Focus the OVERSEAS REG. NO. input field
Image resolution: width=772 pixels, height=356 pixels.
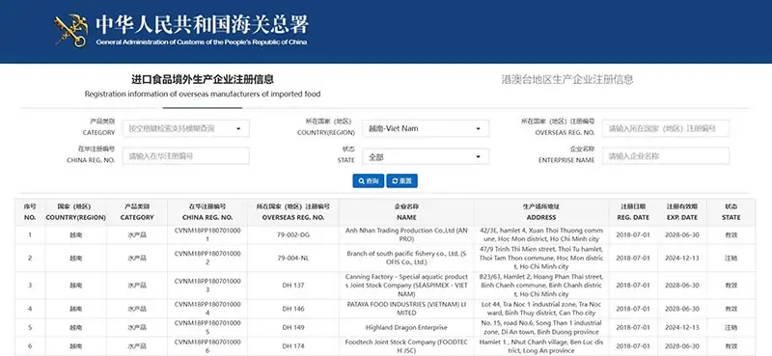(x=665, y=128)
